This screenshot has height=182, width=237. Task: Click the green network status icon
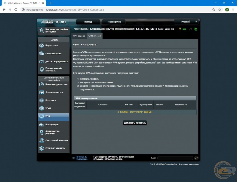point(196,29)
